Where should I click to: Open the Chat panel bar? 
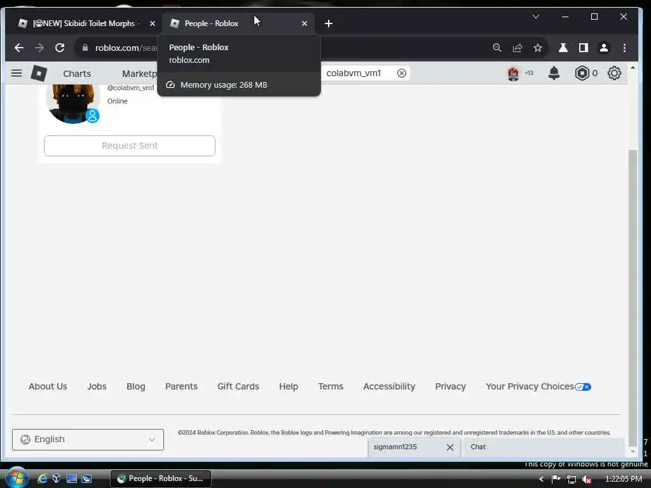coord(543,447)
